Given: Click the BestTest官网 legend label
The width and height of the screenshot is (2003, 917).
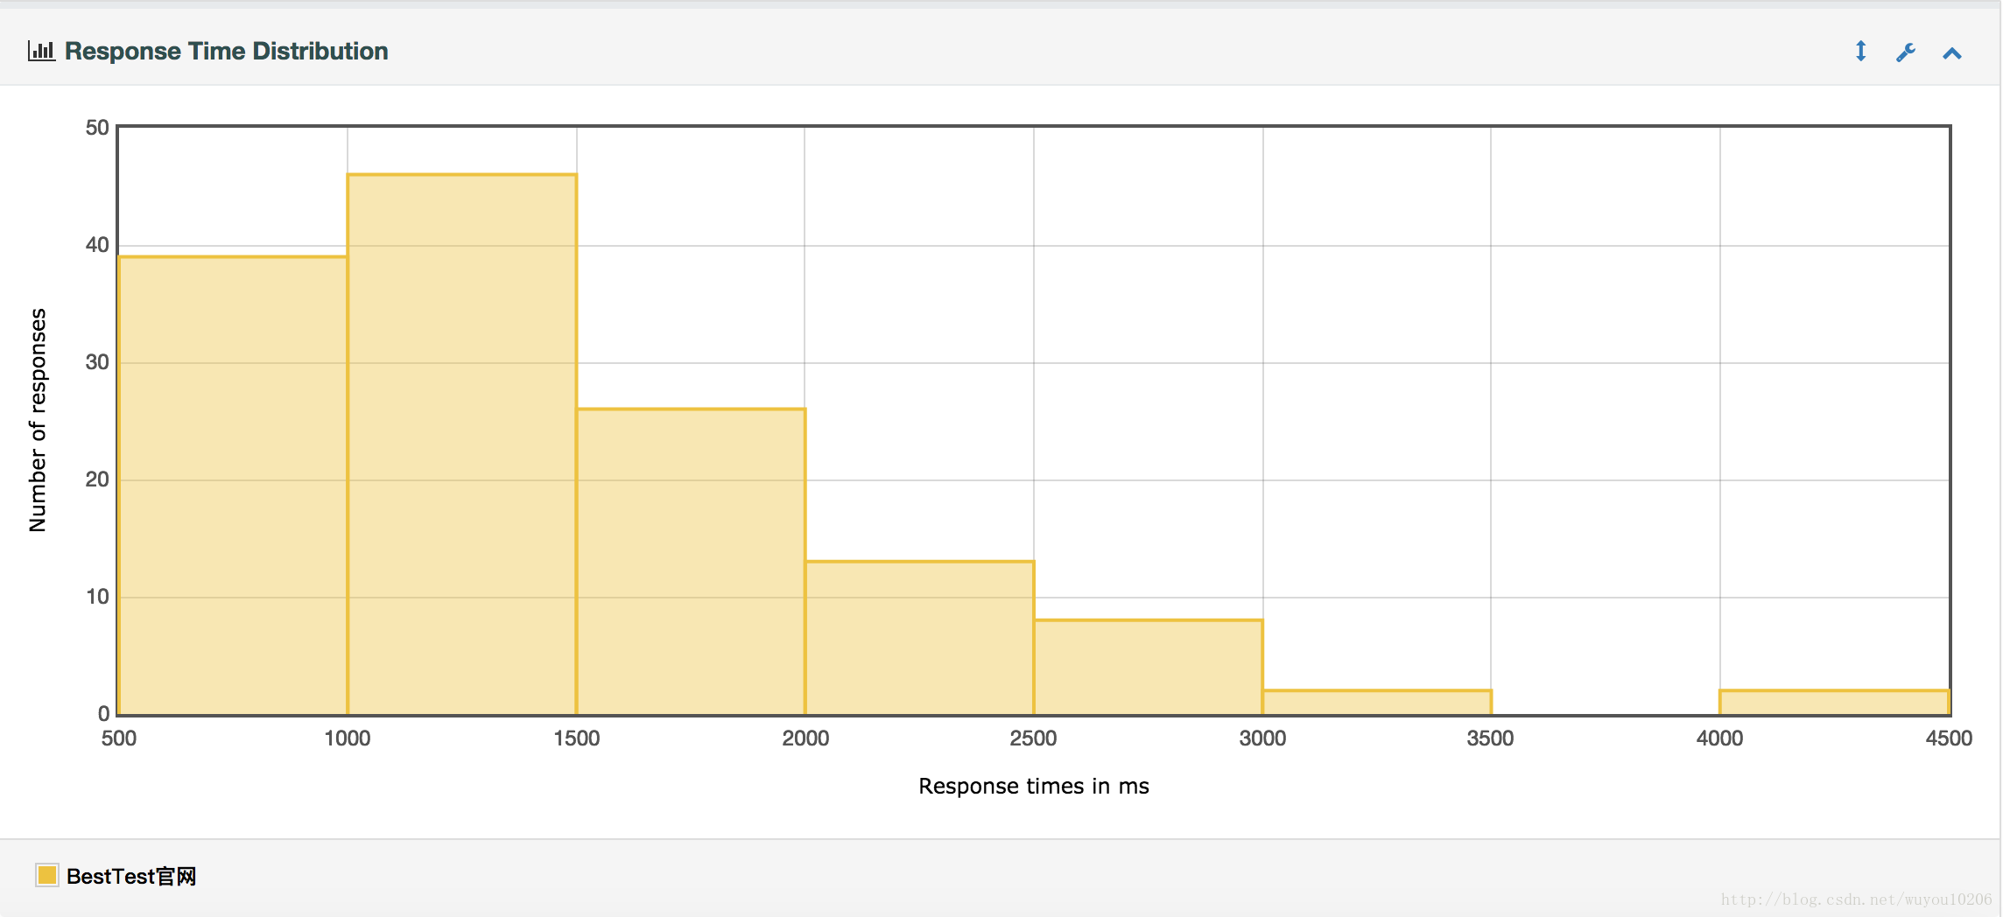Looking at the screenshot, I should coord(131,876).
